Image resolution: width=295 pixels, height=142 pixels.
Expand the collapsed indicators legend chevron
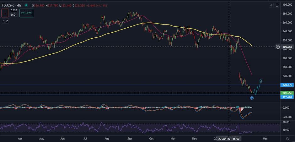5,21
